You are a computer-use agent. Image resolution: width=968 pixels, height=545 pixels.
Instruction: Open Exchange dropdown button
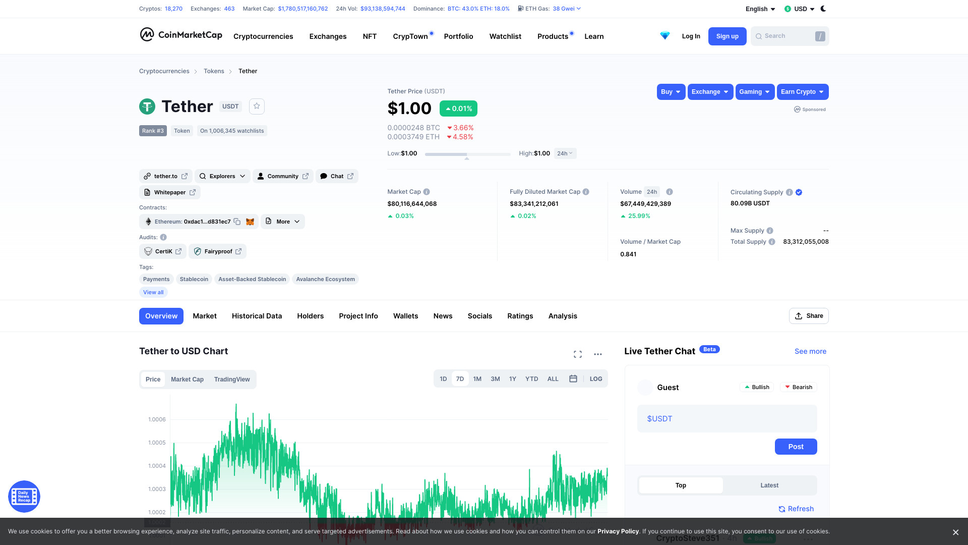710,92
